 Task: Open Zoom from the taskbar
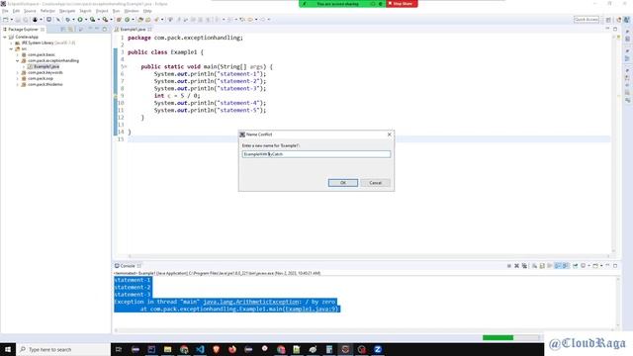(x=378, y=349)
